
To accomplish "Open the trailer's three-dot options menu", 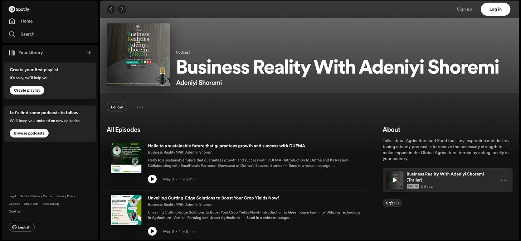I will coord(504,180).
